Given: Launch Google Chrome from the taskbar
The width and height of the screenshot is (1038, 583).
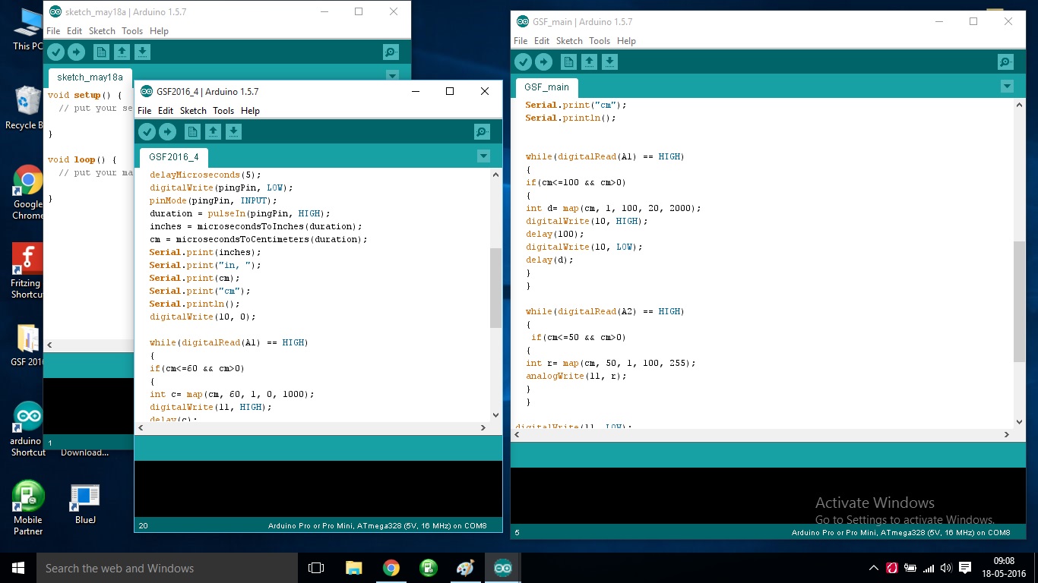Looking at the screenshot, I should (x=391, y=567).
